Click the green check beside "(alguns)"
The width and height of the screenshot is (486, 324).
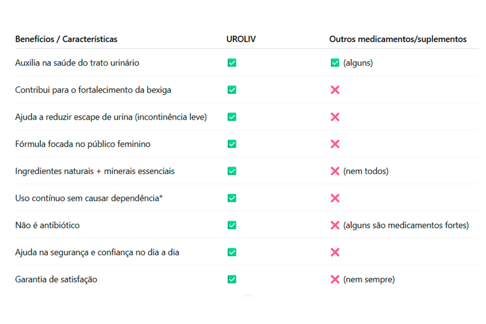click(x=335, y=63)
